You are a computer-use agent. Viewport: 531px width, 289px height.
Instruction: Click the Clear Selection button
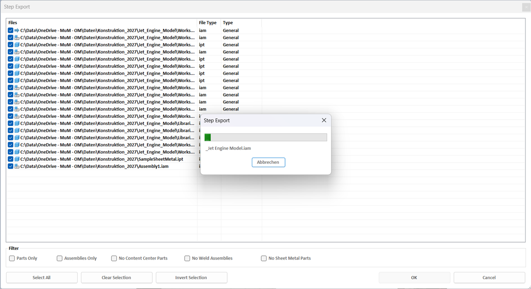pos(117,278)
